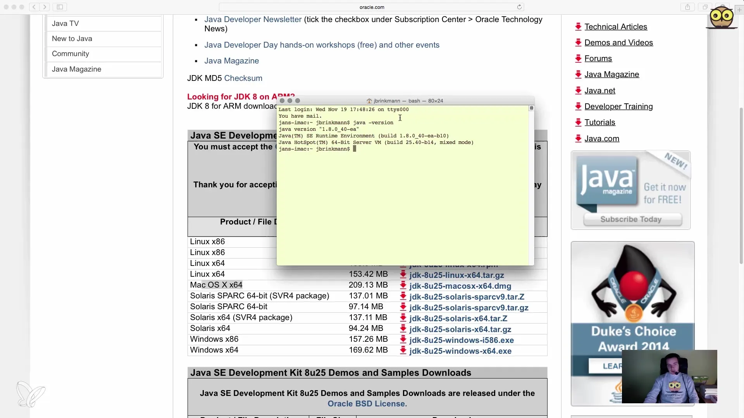Select Windows x64 row label
The height and width of the screenshot is (418, 744).
click(214, 350)
